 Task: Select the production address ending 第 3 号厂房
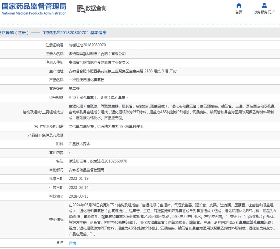pos(123,71)
